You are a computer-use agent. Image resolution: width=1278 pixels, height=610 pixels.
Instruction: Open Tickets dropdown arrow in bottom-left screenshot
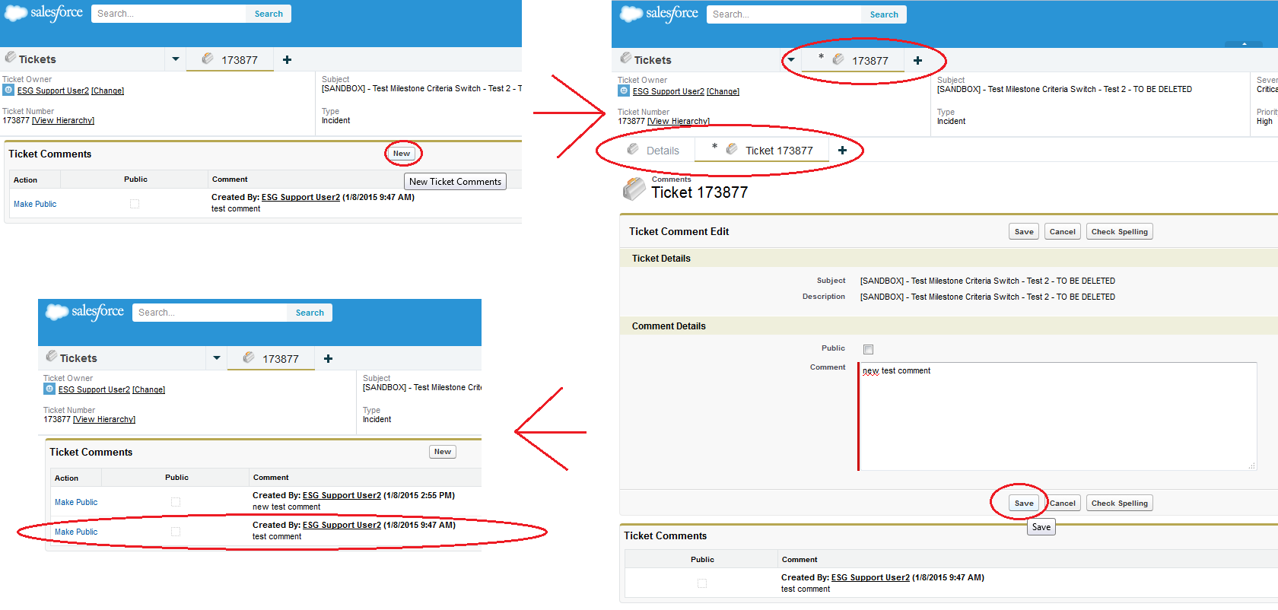coord(217,357)
